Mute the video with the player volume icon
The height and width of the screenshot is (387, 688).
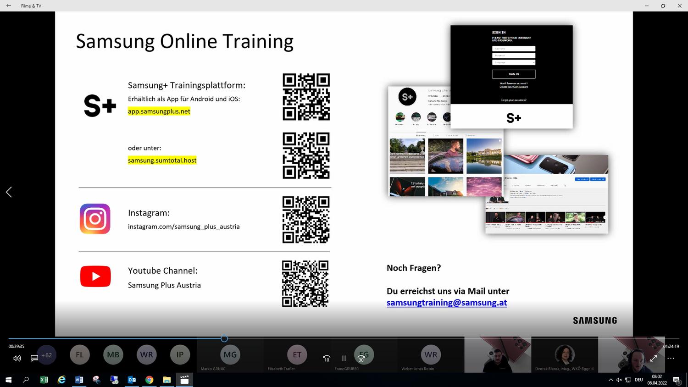(17, 358)
